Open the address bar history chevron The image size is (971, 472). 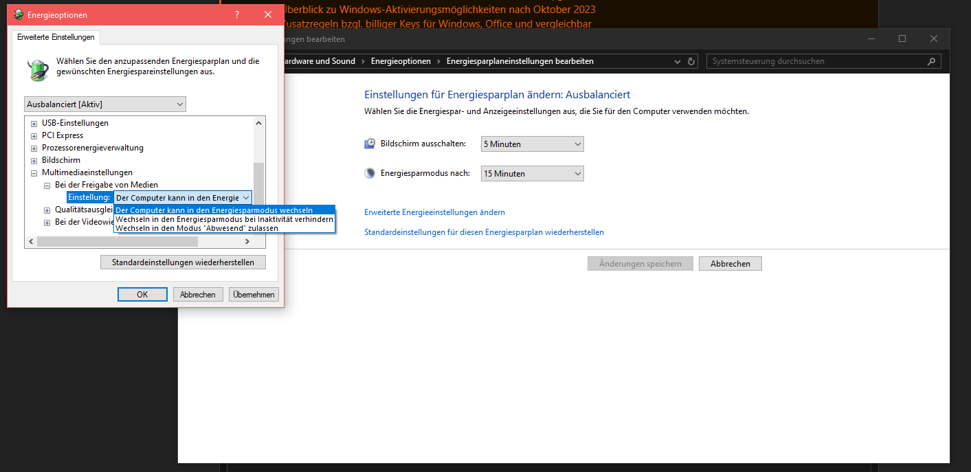point(678,61)
